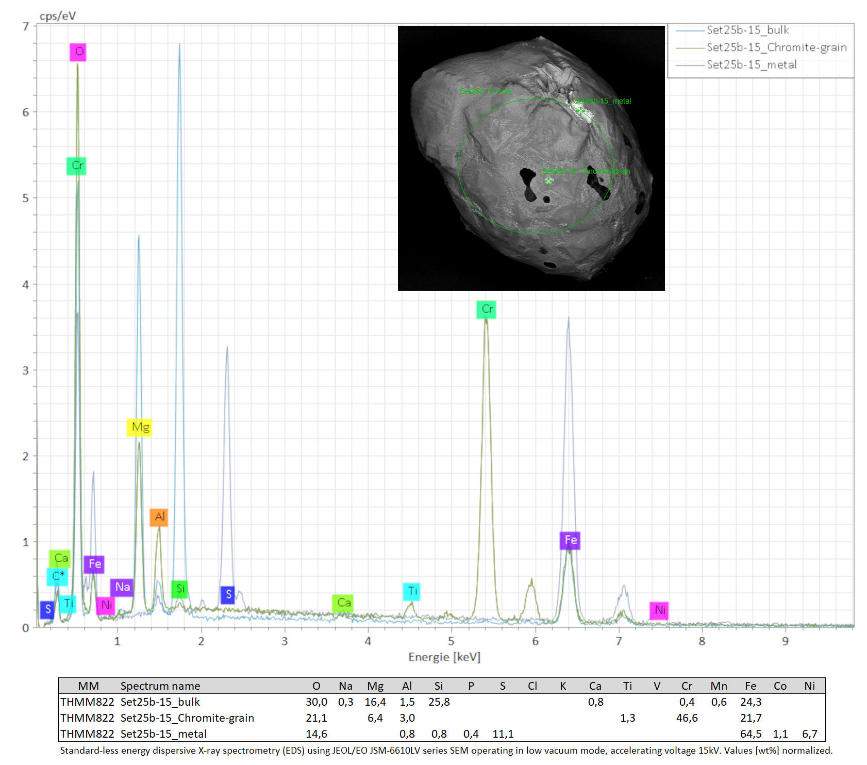Click the purple Na peak label
867x765 pixels.
coord(122,587)
